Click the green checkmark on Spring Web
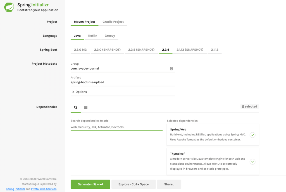The height and width of the screenshot is (192, 286). (252, 135)
